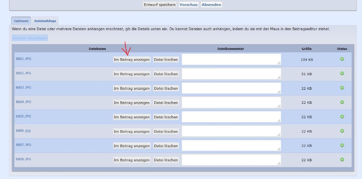Click the Dateien hinzufügen button
Screen dimensions: 362x179
click(x=30, y=38)
